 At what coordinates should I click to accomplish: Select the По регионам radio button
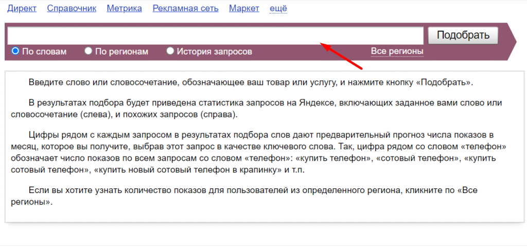click(89, 51)
